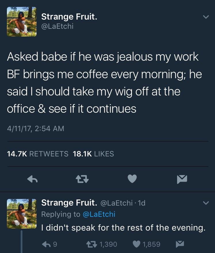Viewport: 215px width, 253px height.
Task: Reply to the follow-up tweet
Action: point(45,244)
